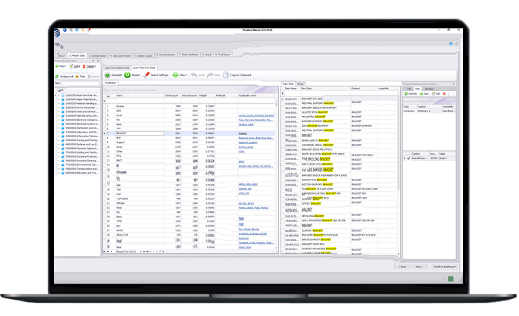The width and height of the screenshot is (519, 316).
Task: Click New in Project Dictionaries panel
Action: tap(424, 94)
